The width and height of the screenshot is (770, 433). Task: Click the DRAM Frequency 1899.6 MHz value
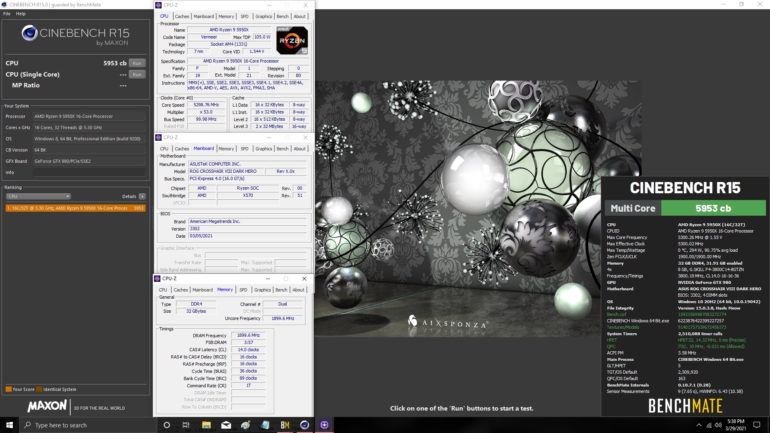pos(248,336)
